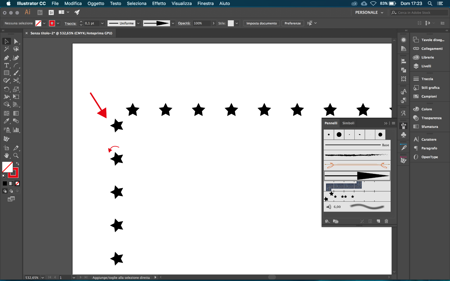Swap fill and stroke colors

click(x=17, y=164)
